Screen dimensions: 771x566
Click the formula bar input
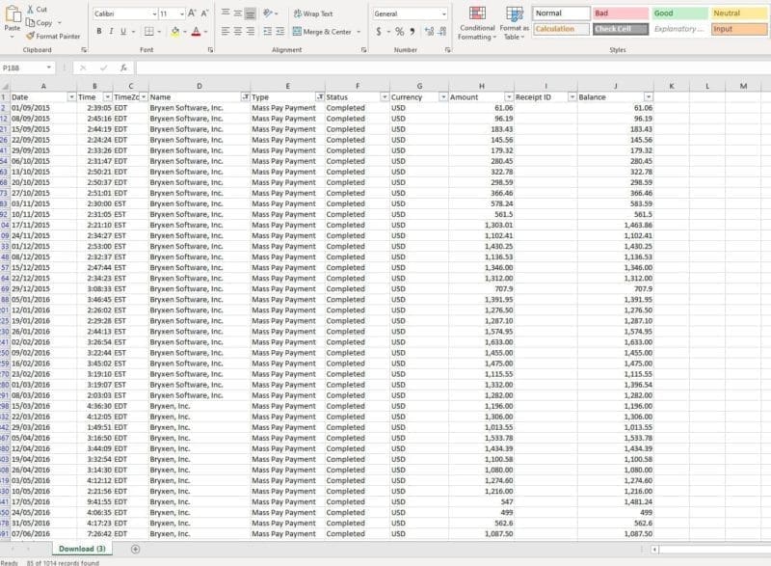[x=452, y=67]
